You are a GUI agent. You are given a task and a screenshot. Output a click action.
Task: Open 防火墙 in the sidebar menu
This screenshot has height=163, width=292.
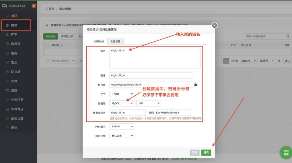tap(19, 72)
